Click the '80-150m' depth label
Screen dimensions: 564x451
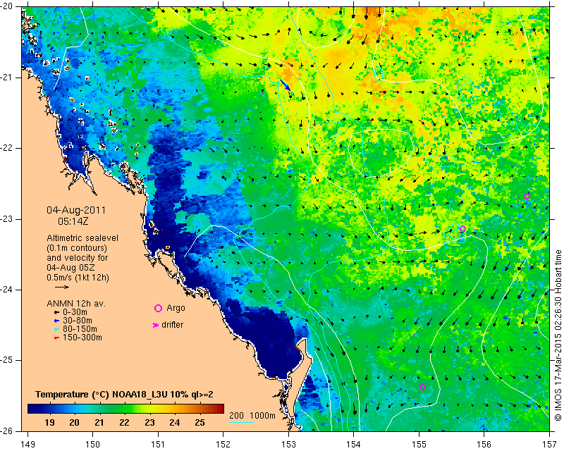(80, 329)
